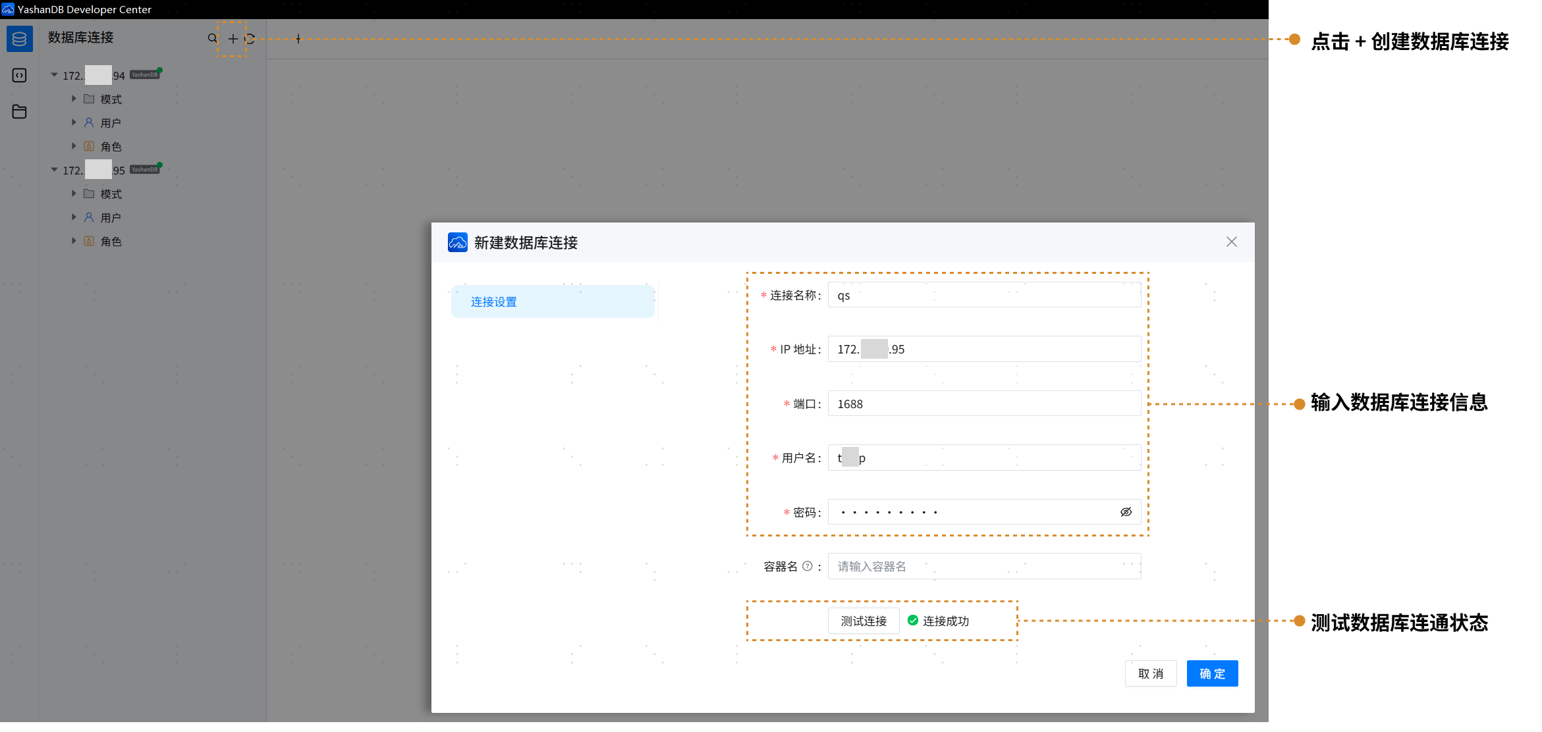Click the database connections sidebar icon
Image resolution: width=1542 pixels, height=732 pixels.
pyautogui.click(x=19, y=39)
